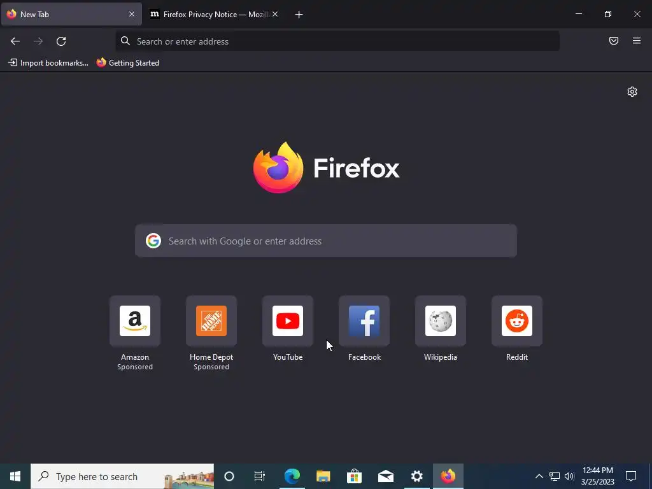Click the search magnifier in address bar

click(125, 41)
